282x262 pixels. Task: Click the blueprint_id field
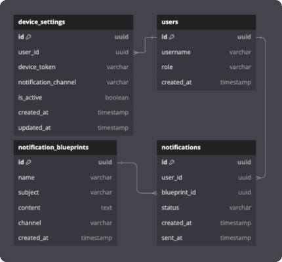[x=207, y=193]
